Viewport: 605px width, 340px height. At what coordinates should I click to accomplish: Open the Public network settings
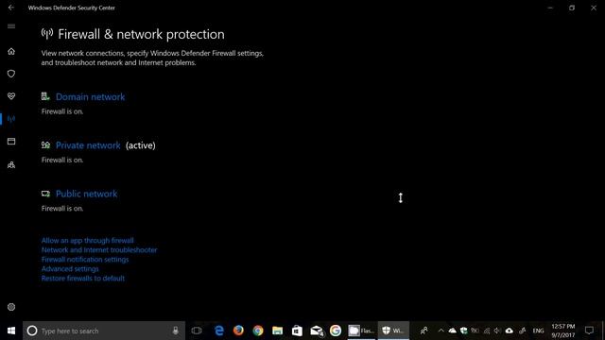(86, 194)
